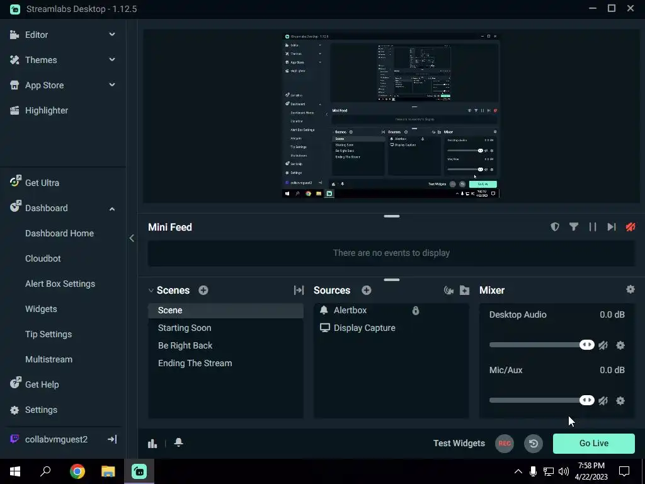Open the Windows Start menu

click(15, 471)
